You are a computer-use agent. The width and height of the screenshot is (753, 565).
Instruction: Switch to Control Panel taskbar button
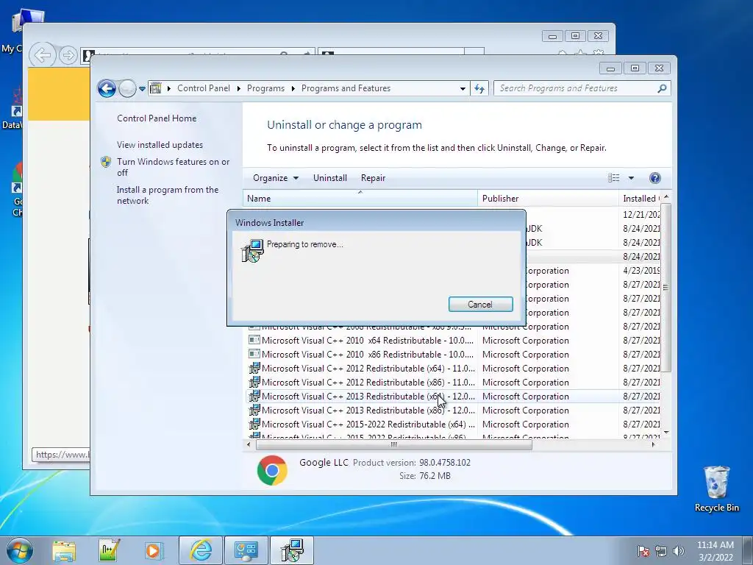pos(246,550)
